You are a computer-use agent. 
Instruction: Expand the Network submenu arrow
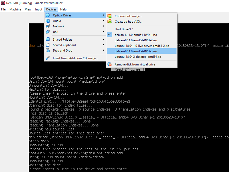pyautogui.click(x=103, y=26)
